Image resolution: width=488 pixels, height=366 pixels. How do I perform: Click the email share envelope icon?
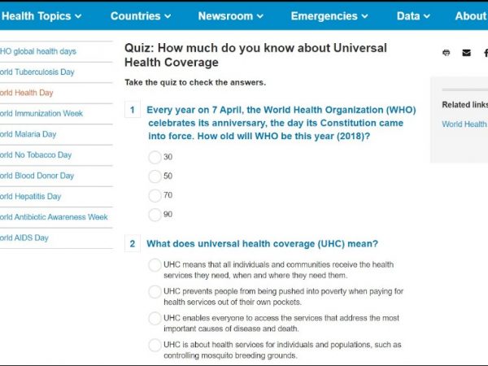[x=466, y=53]
